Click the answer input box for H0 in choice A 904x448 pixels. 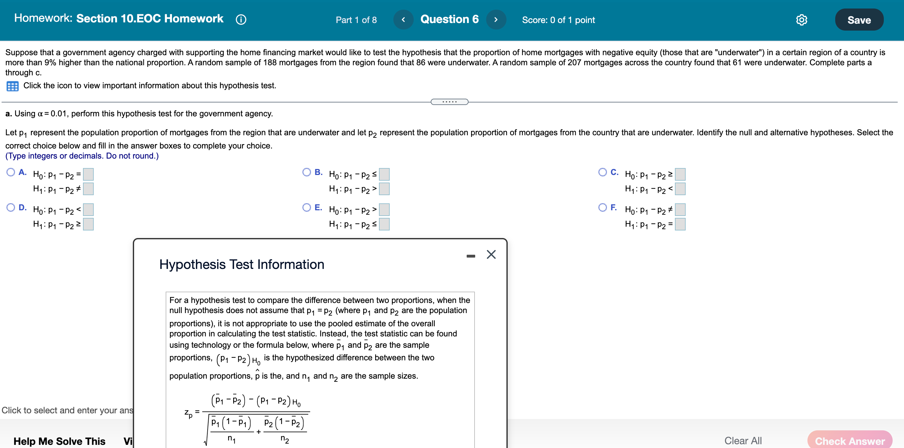88,174
